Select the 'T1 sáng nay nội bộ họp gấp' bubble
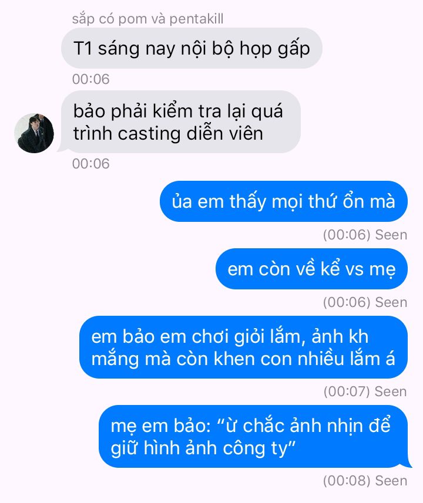This screenshot has height=503, width=423. click(x=192, y=48)
